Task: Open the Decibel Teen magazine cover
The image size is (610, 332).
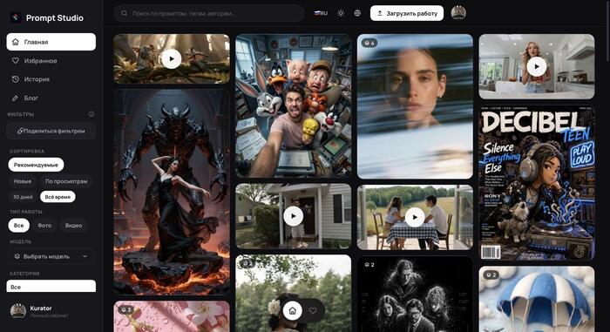Action: pos(537,183)
